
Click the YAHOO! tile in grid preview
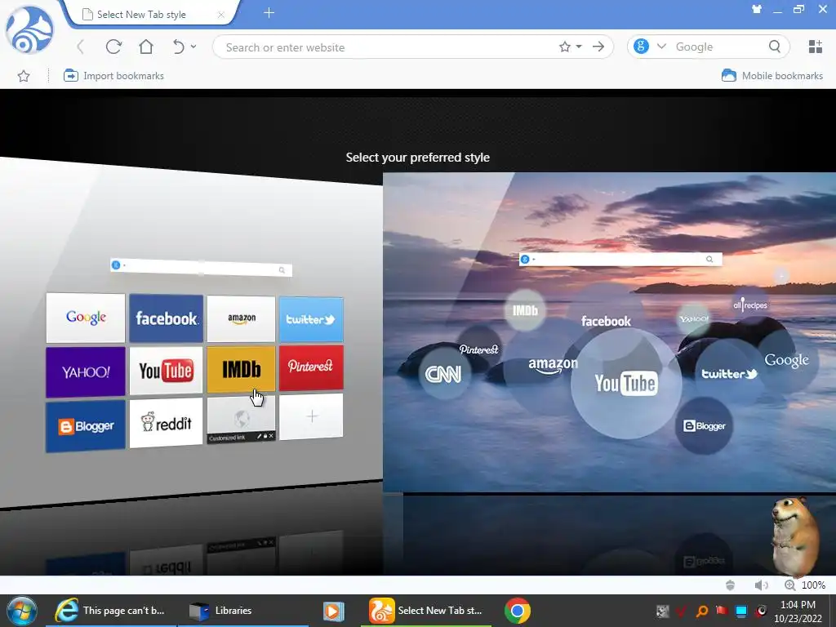tap(85, 372)
